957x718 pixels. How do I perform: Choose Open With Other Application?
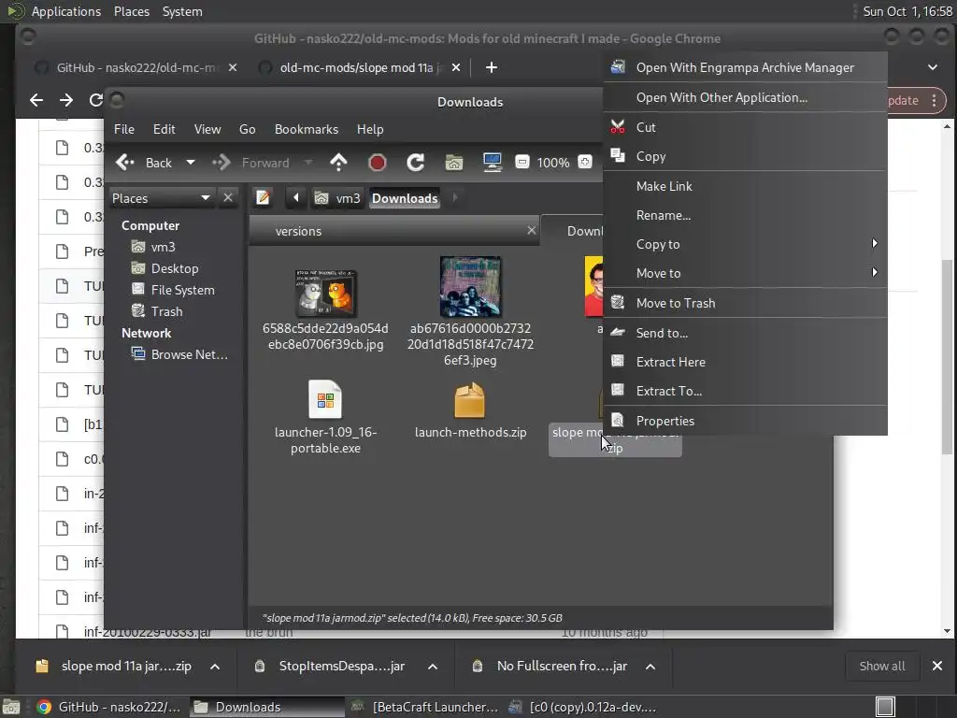click(745, 97)
